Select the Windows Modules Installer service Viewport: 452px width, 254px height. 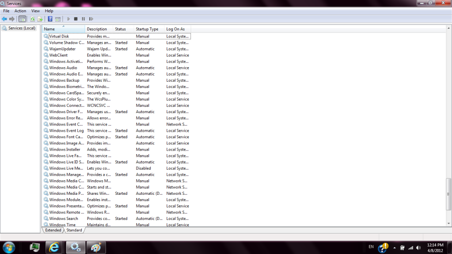point(66,200)
